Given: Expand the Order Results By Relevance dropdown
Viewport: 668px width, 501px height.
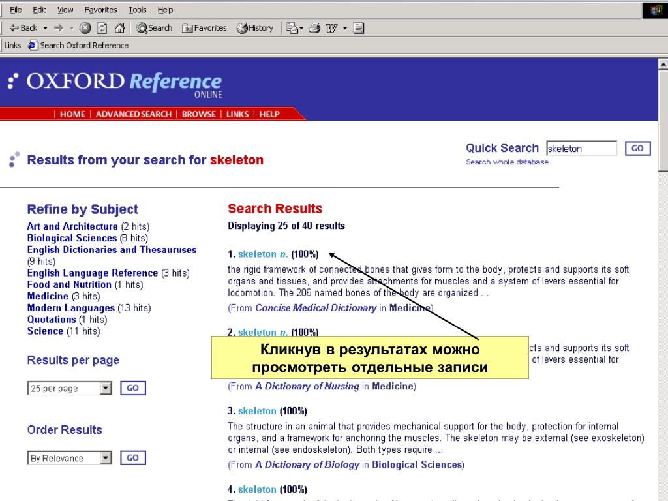Looking at the screenshot, I should tap(106, 458).
